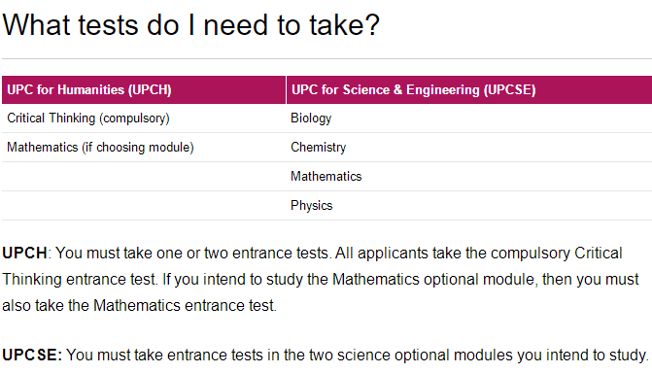This screenshot has width=652, height=373.
Task: Click the empty UPCH cell beside UPCSE Mathematics
Action: click(x=144, y=177)
